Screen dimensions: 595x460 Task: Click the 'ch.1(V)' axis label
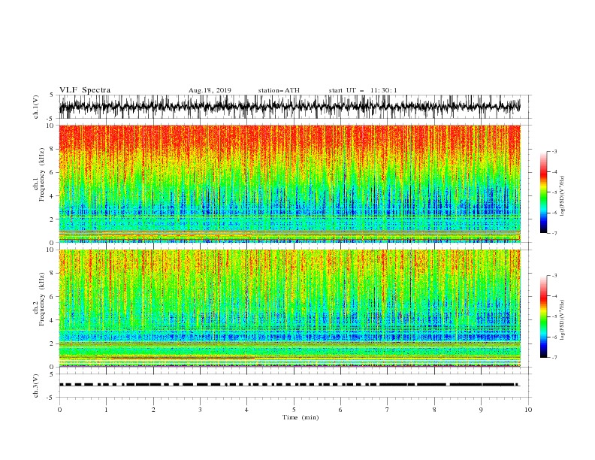click(36, 107)
